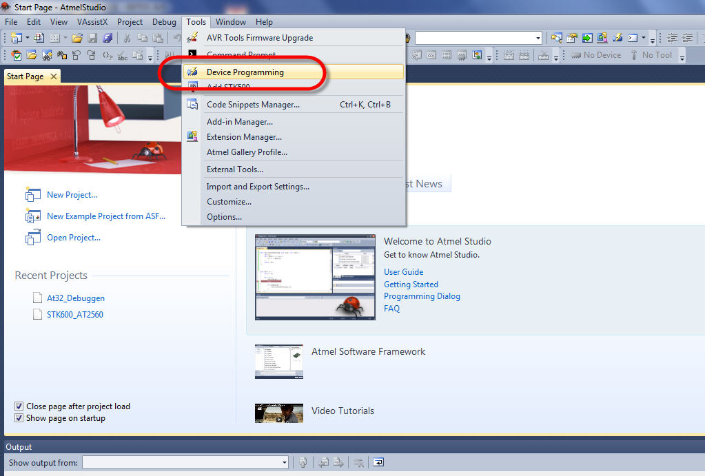705x476 pixels.
Task: Toggle Show page on startup checkbox
Action: point(19,418)
